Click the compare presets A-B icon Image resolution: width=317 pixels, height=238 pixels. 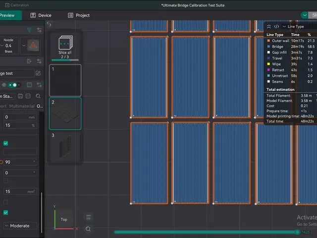click(x=39, y=85)
